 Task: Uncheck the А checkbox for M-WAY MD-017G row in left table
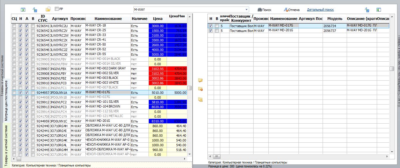(27, 93)
